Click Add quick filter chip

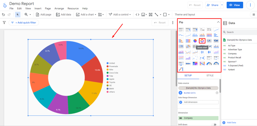point(24,23)
